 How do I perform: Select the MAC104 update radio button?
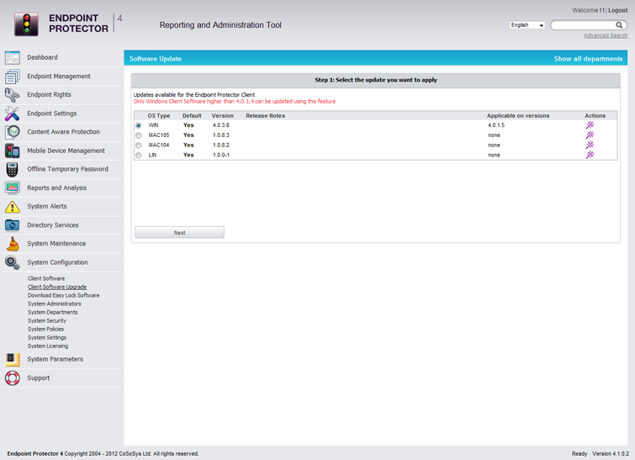coord(139,145)
